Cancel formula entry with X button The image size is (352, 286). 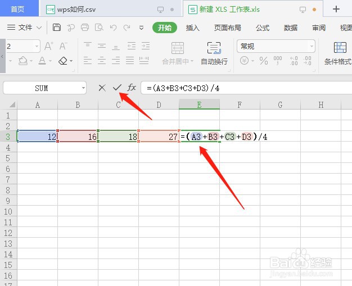102,88
